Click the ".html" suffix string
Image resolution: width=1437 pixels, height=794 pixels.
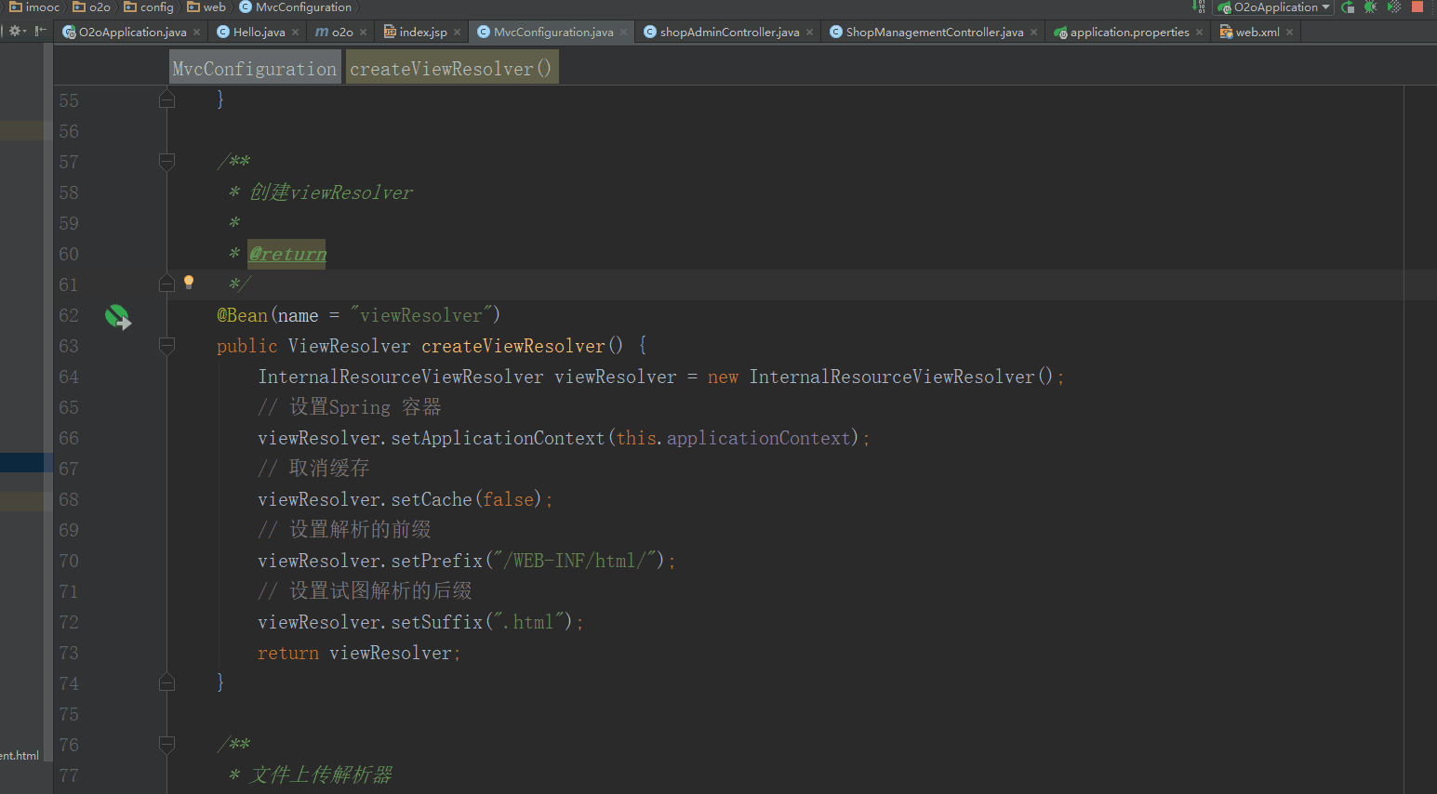coord(528,622)
